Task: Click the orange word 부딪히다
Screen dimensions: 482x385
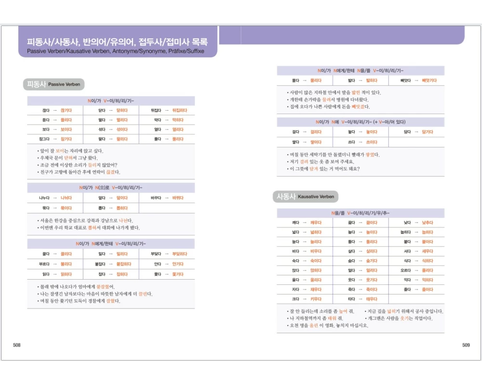Action: (178, 254)
